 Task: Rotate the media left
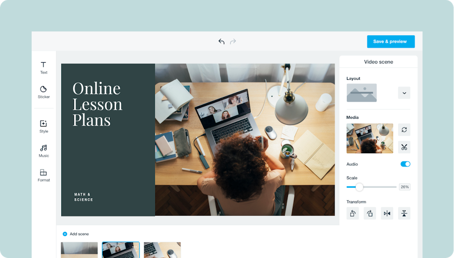(353, 214)
